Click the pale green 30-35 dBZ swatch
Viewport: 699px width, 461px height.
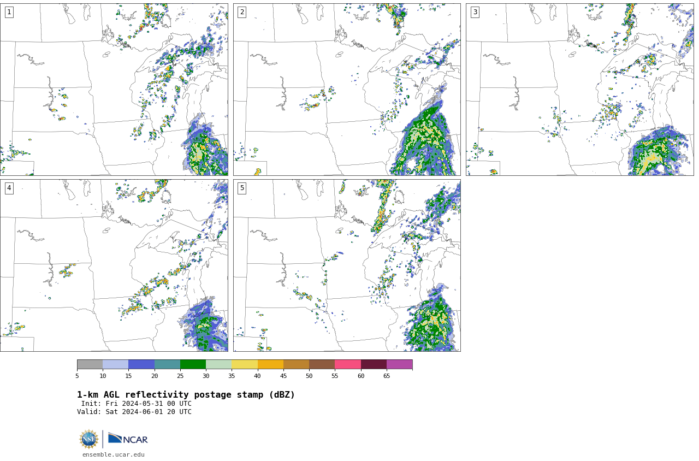pyautogui.click(x=218, y=364)
